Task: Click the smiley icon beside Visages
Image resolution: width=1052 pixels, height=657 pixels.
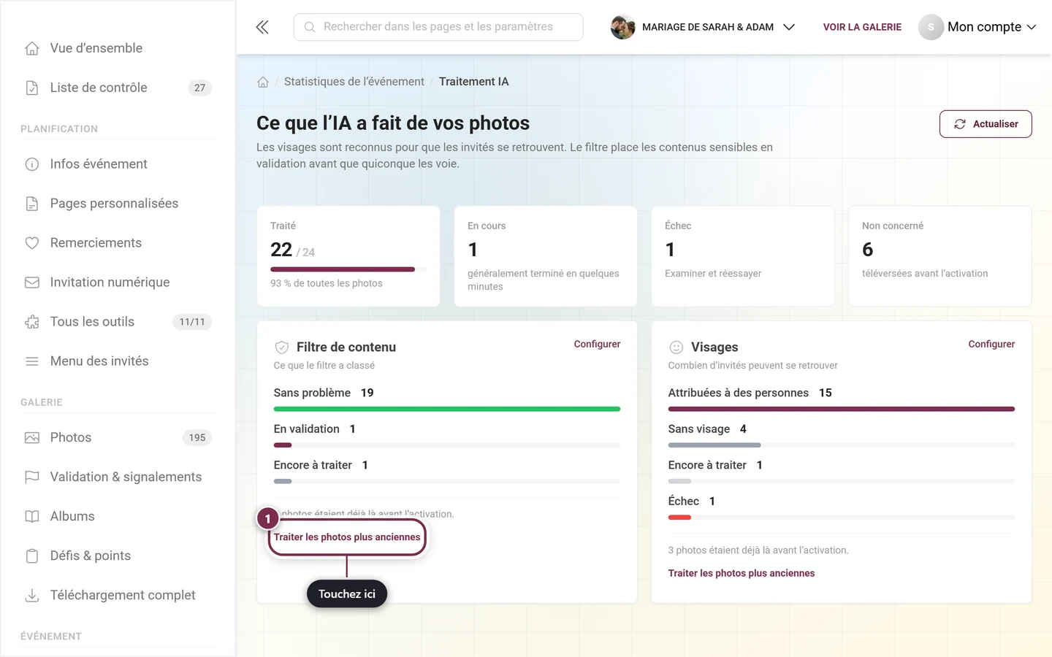Action: [676, 347]
